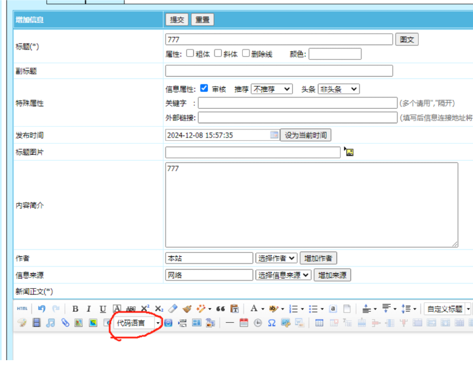The height and width of the screenshot is (365, 473).
Task: Click the image picker icon beside 标题图片 field
Action: click(349, 152)
